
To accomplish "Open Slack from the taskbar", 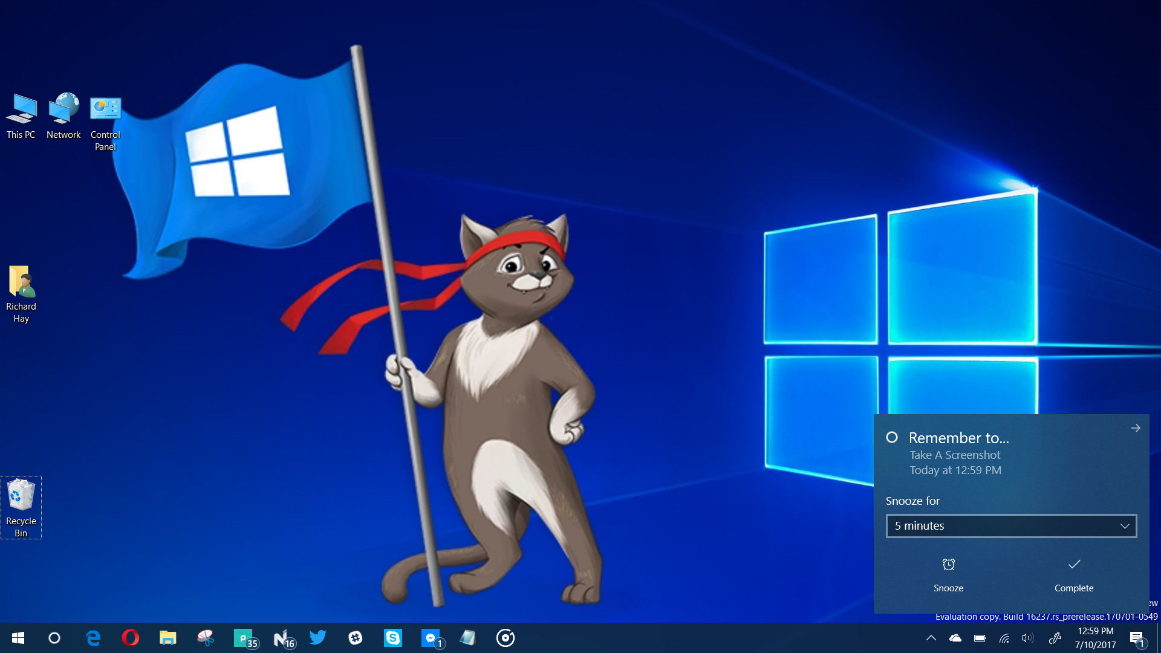I will pos(356,638).
